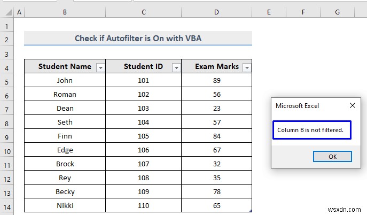Screen dimensions: 367x215
Task: Select the cell containing 'John'
Action: click(65, 80)
